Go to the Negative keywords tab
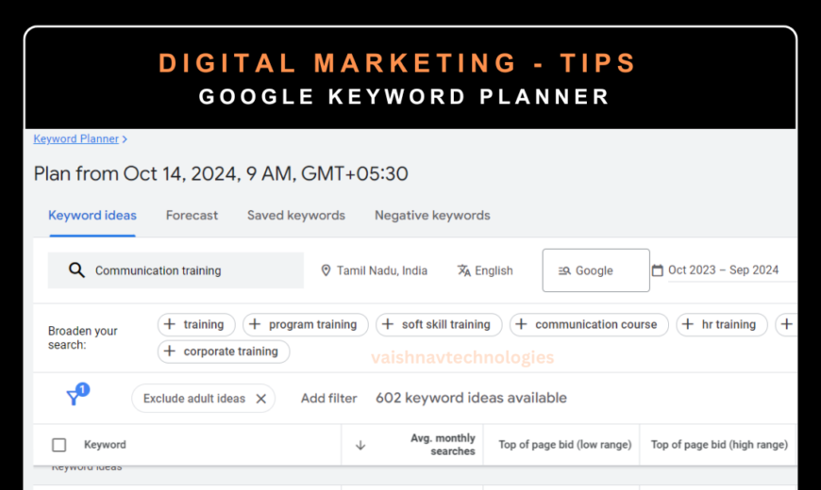The height and width of the screenshot is (490, 821). 432,215
